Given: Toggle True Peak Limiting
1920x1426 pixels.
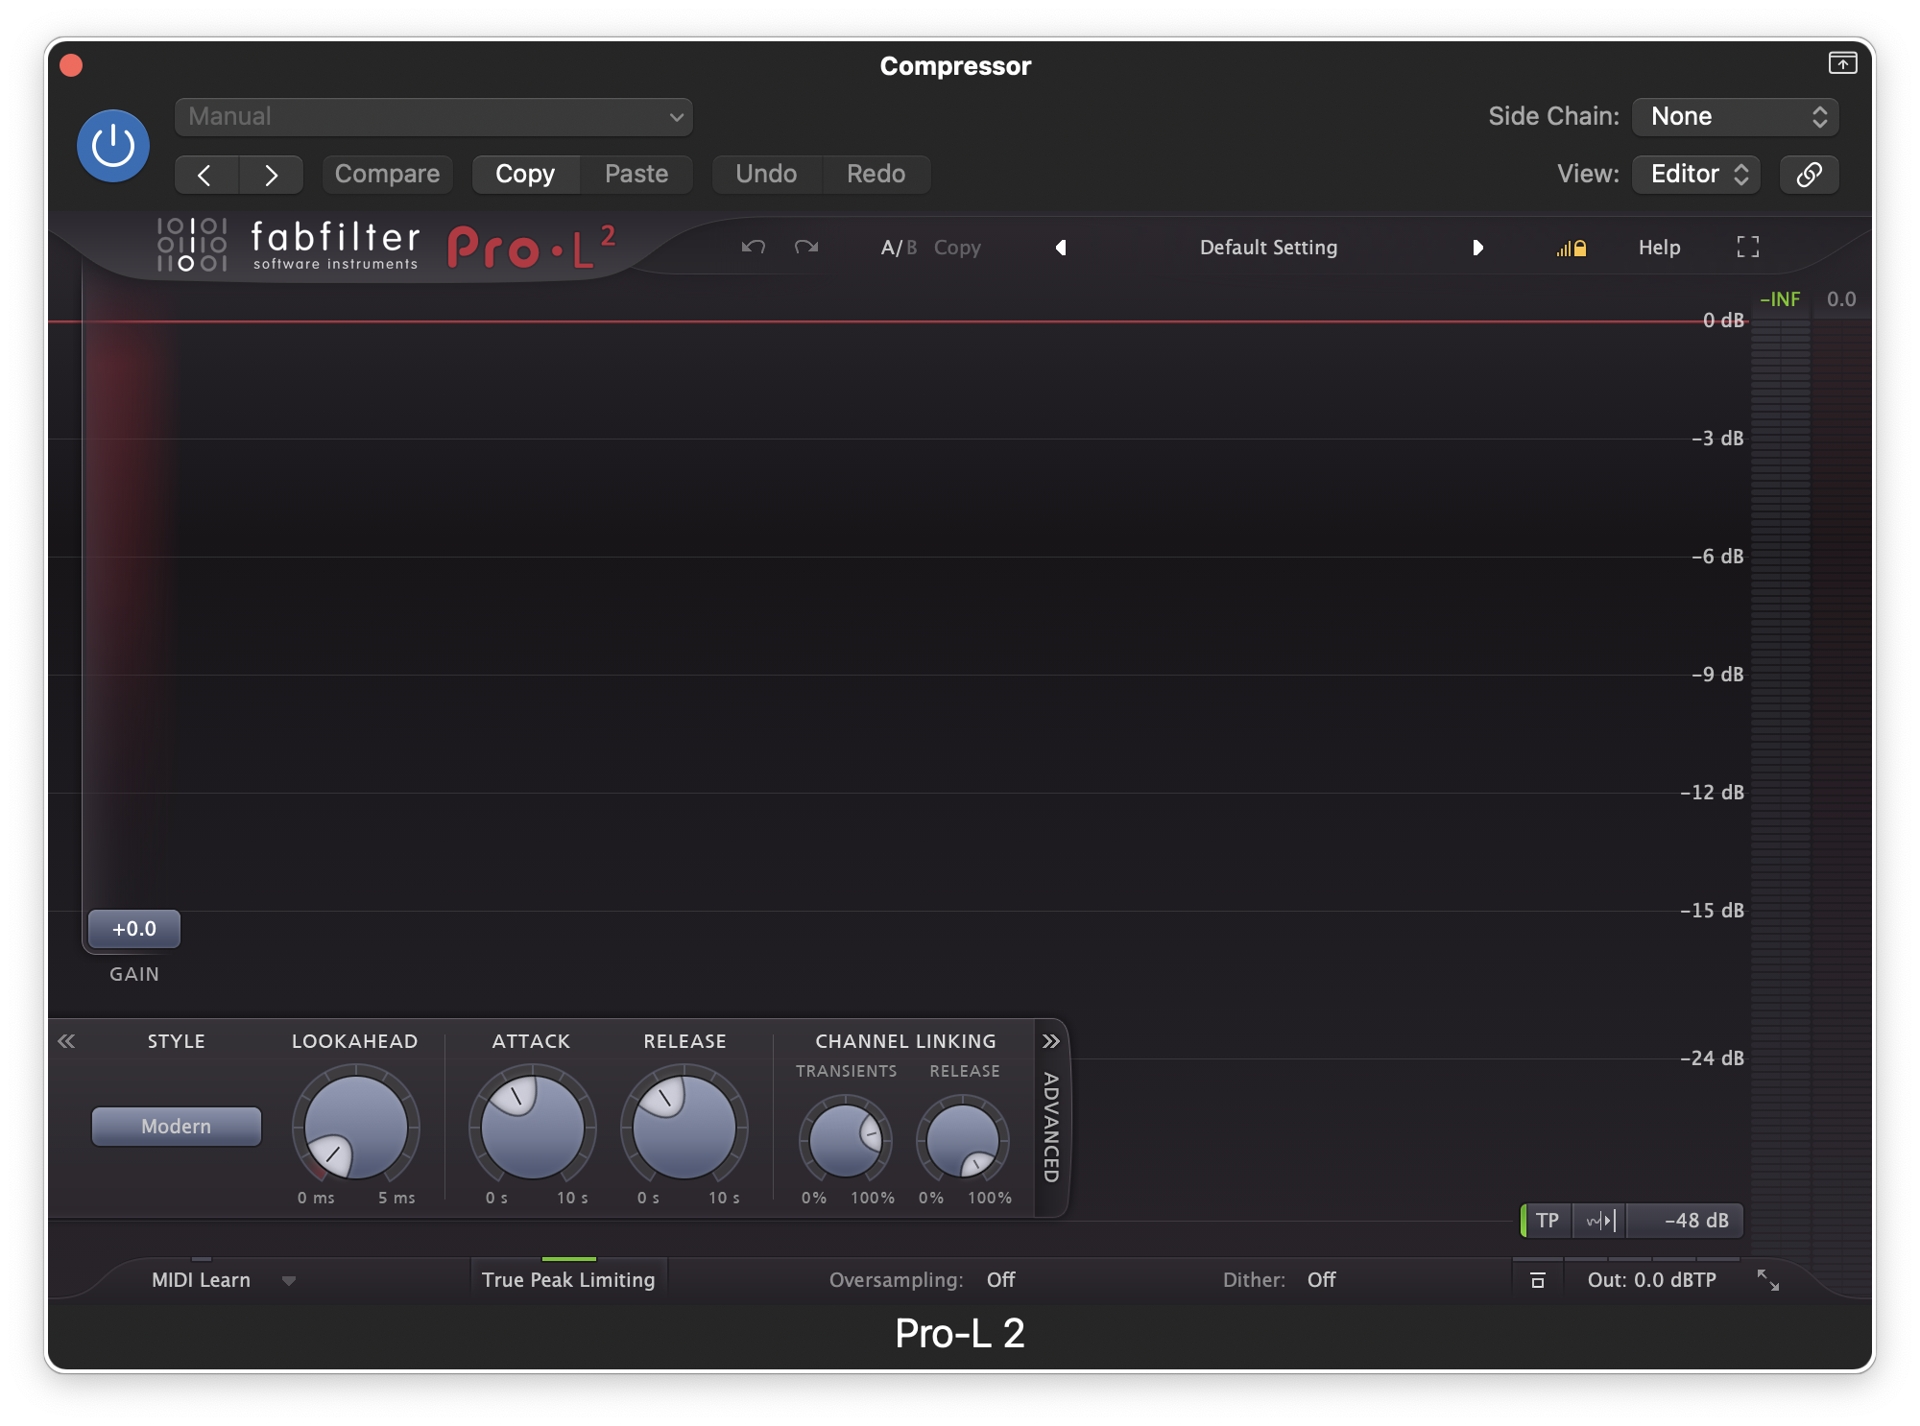Looking at the screenshot, I should pos(568,1280).
